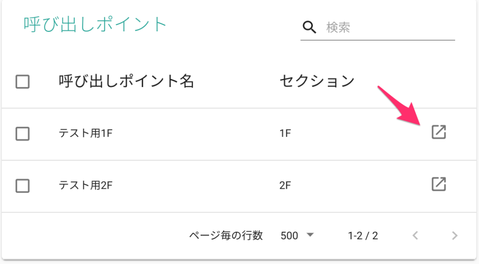Sort by セクション column header
This screenshot has height=264, width=479.
click(x=317, y=81)
